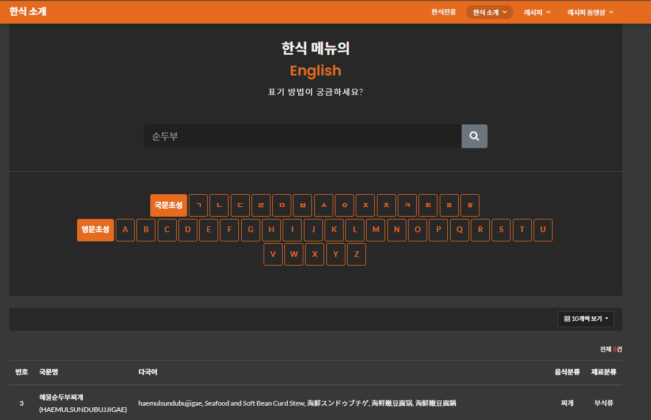Open the 10개씩 보기 page-size dropdown
This screenshot has width=651, height=420.
point(585,319)
